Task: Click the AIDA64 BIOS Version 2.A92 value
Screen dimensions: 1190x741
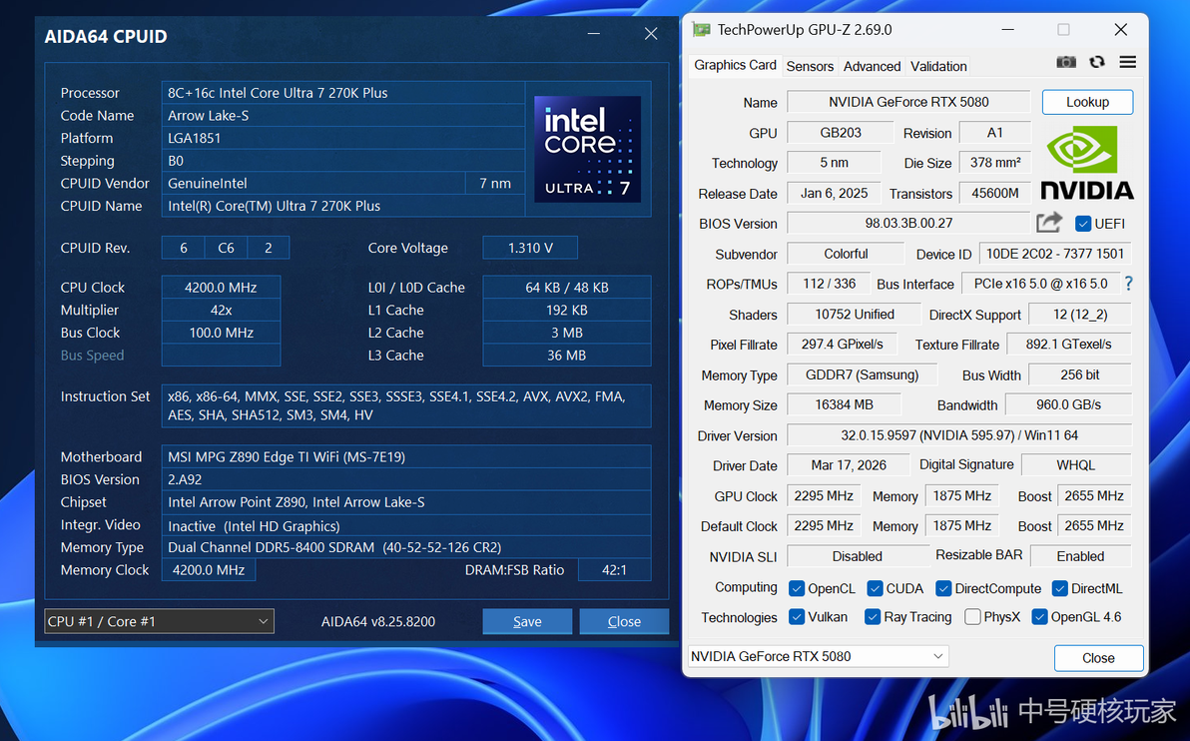Action: pyautogui.click(x=406, y=479)
